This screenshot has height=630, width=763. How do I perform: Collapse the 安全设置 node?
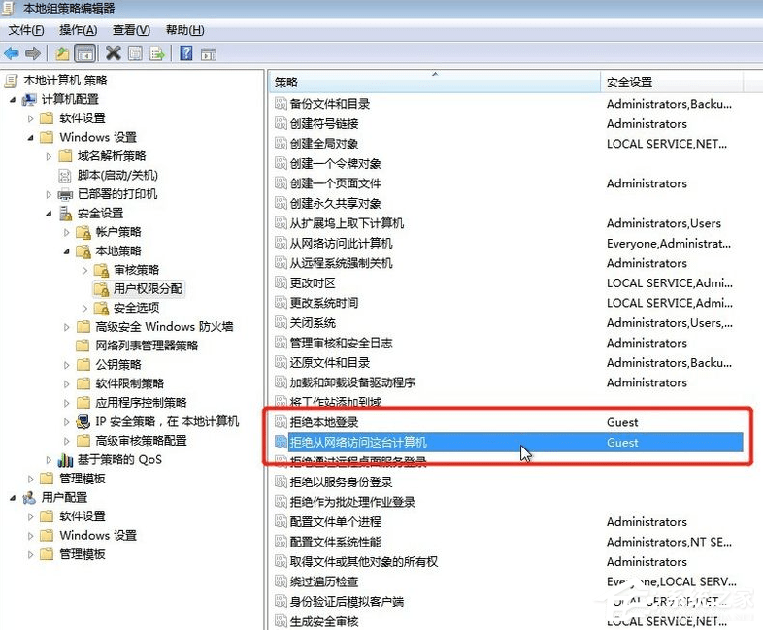[49, 214]
